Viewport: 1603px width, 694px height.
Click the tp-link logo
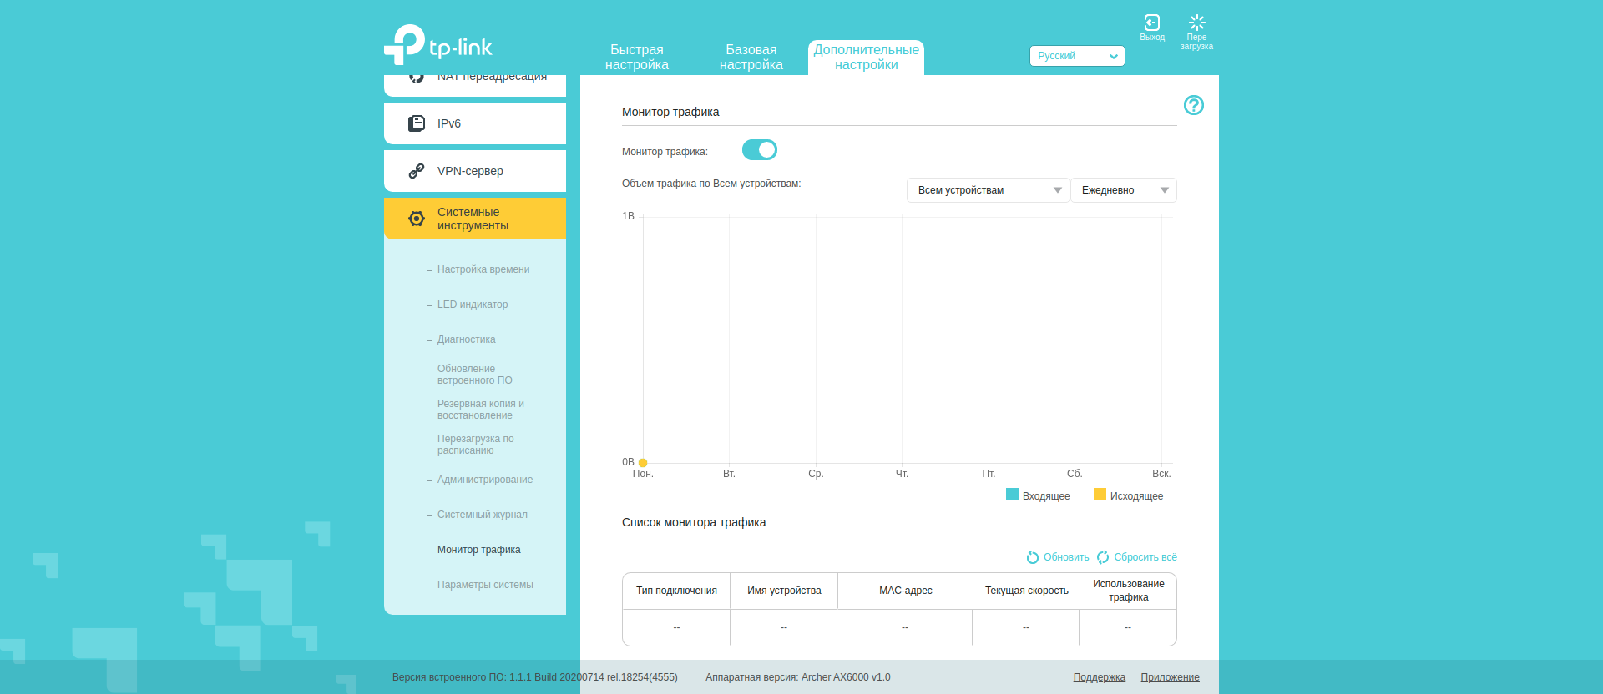[438, 45]
